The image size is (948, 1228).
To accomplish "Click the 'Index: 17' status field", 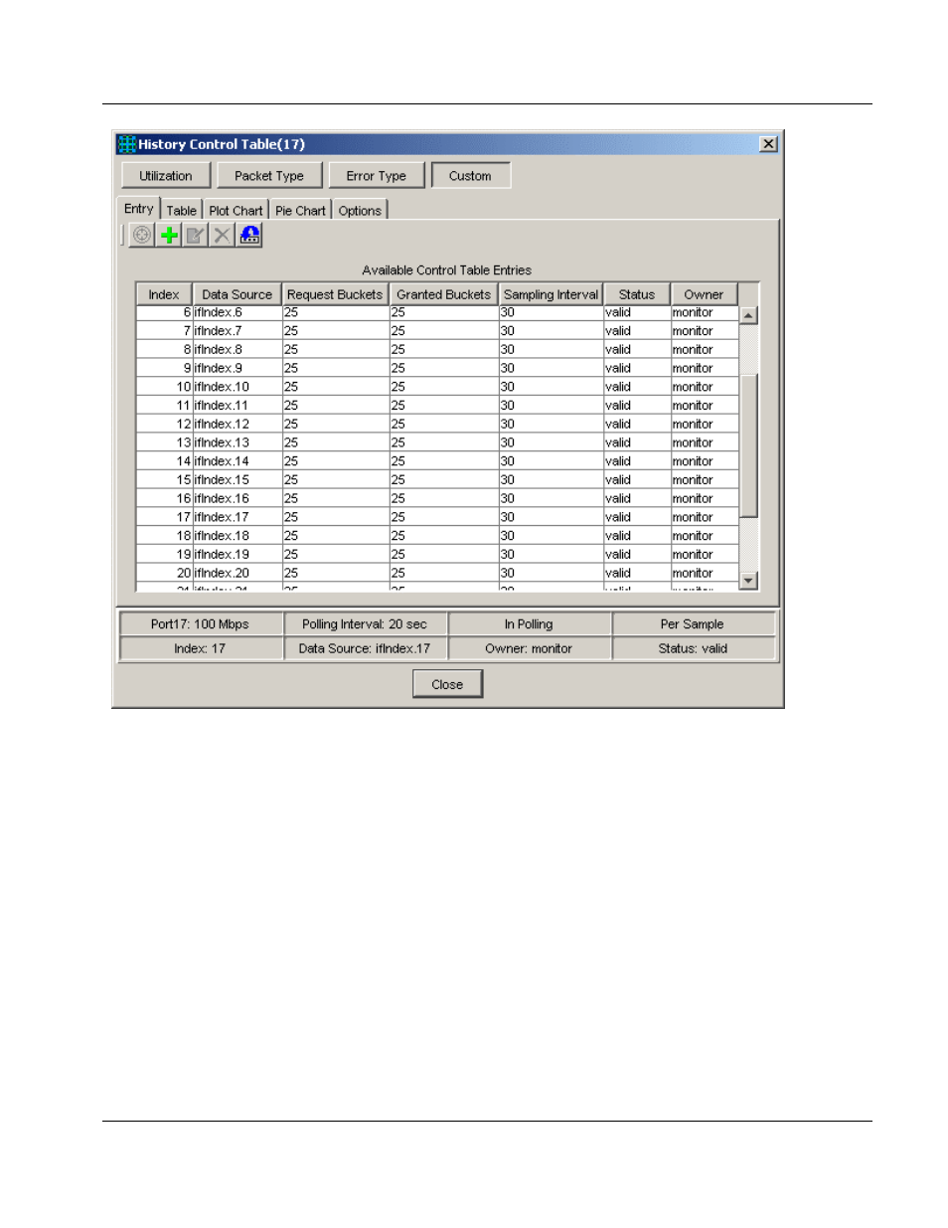I will [x=201, y=648].
